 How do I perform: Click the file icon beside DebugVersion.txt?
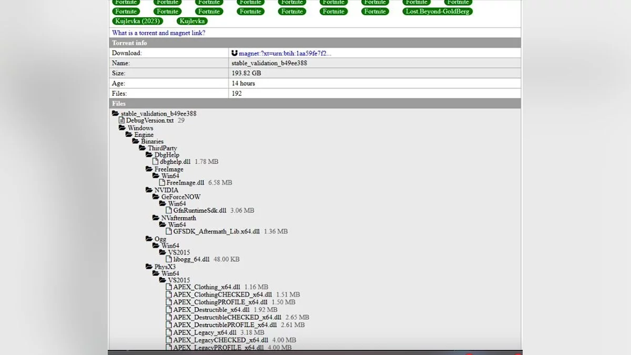pyautogui.click(x=121, y=120)
